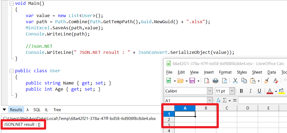Switch to the lambda tab
Image resolution: width=287 pixels, height=133 pixels.
tap(28, 110)
